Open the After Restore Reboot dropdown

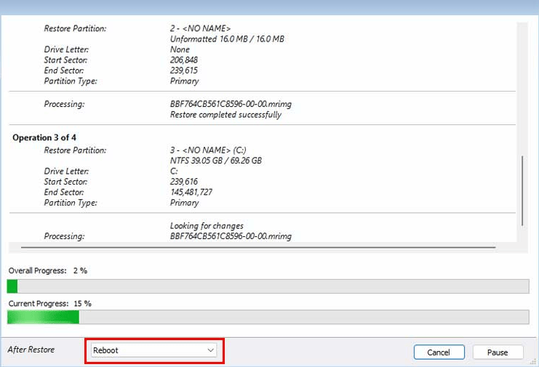point(154,350)
